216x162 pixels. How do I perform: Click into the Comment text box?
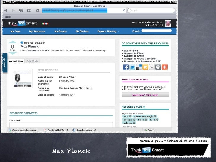[x=61, y=125]
